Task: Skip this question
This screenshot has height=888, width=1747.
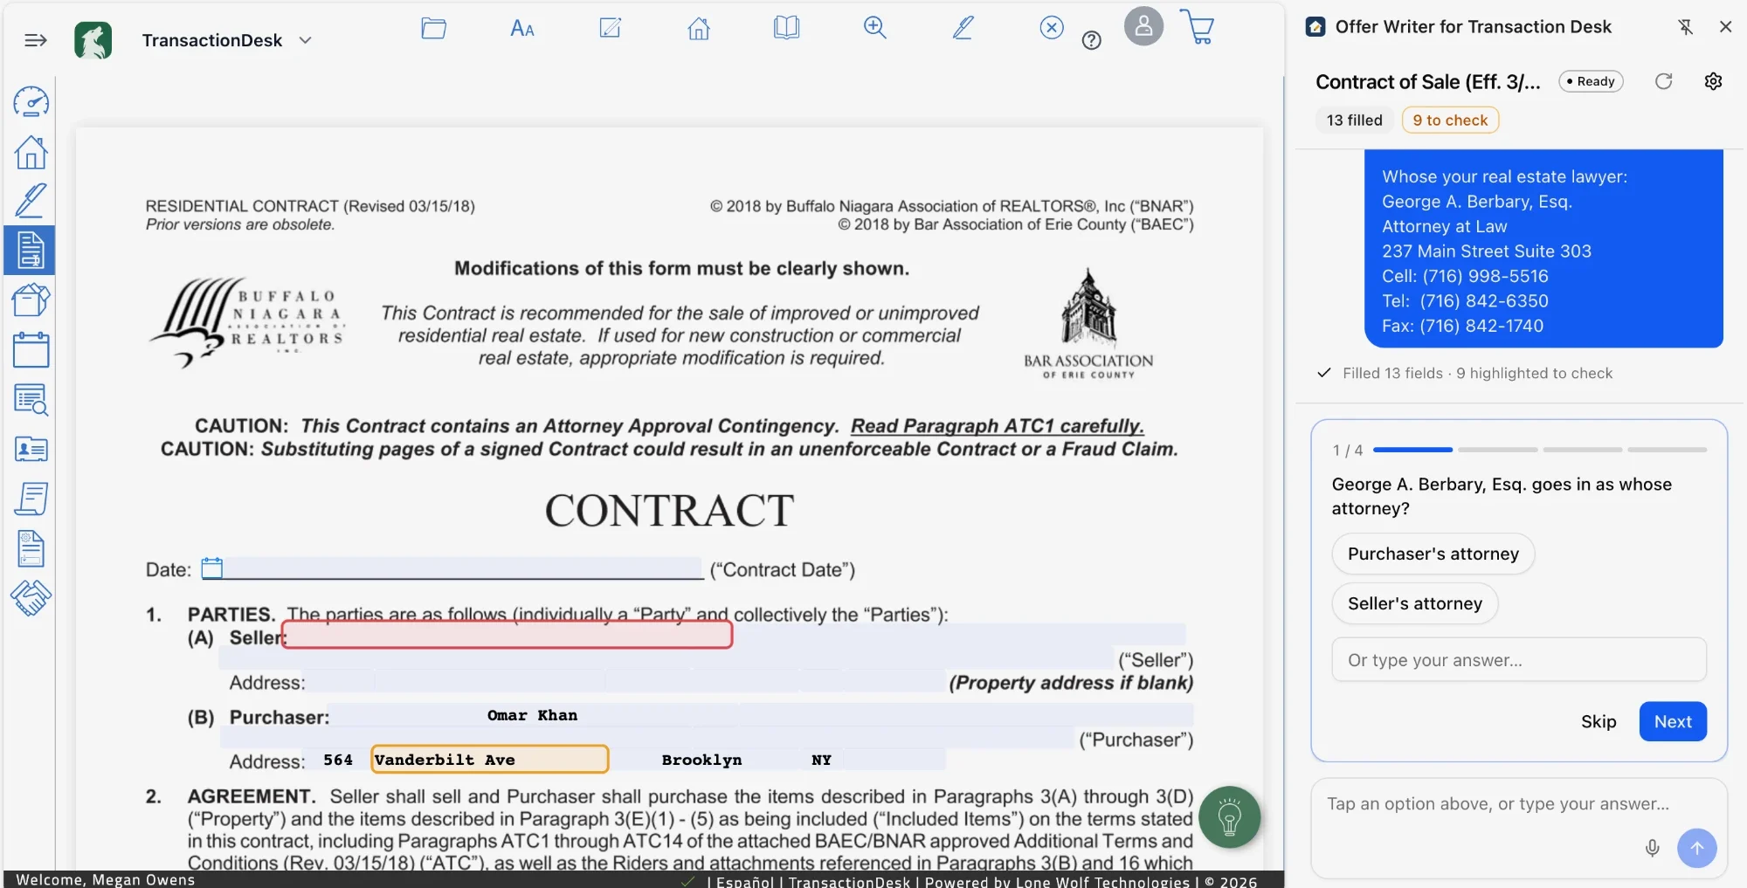Action: tap(1599, 721)
